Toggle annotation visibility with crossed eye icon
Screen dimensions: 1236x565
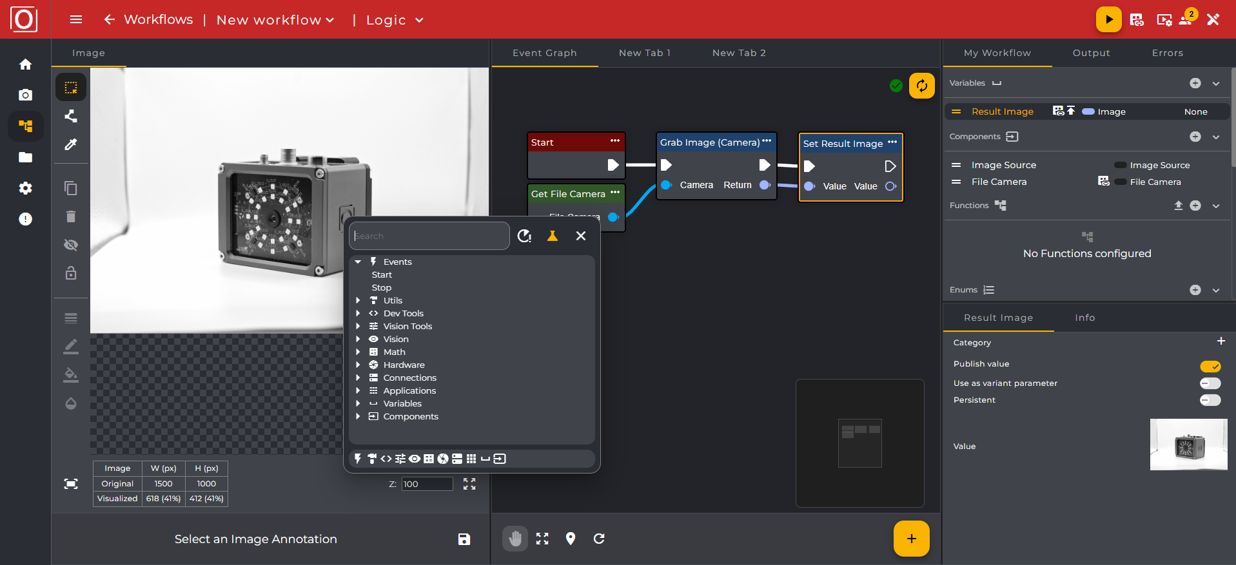point(71,245)
